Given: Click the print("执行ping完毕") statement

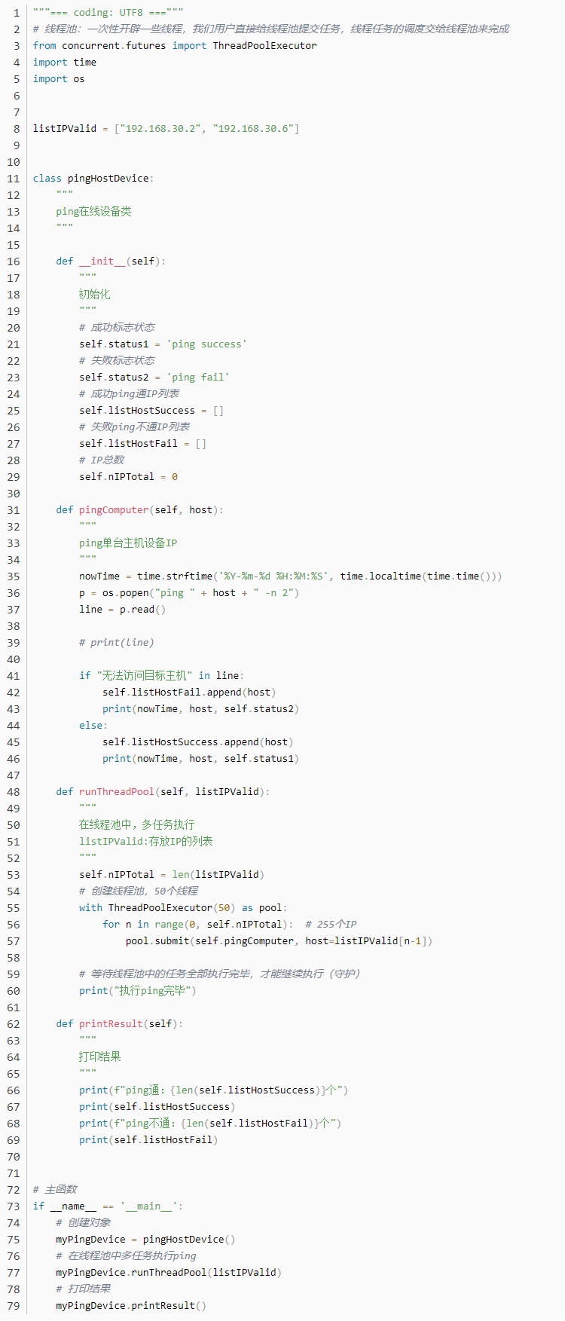Looking at the screenshot, I should point(137,991).
